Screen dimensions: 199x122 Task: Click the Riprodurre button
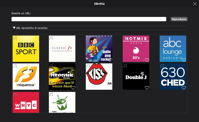click(179, 19)
